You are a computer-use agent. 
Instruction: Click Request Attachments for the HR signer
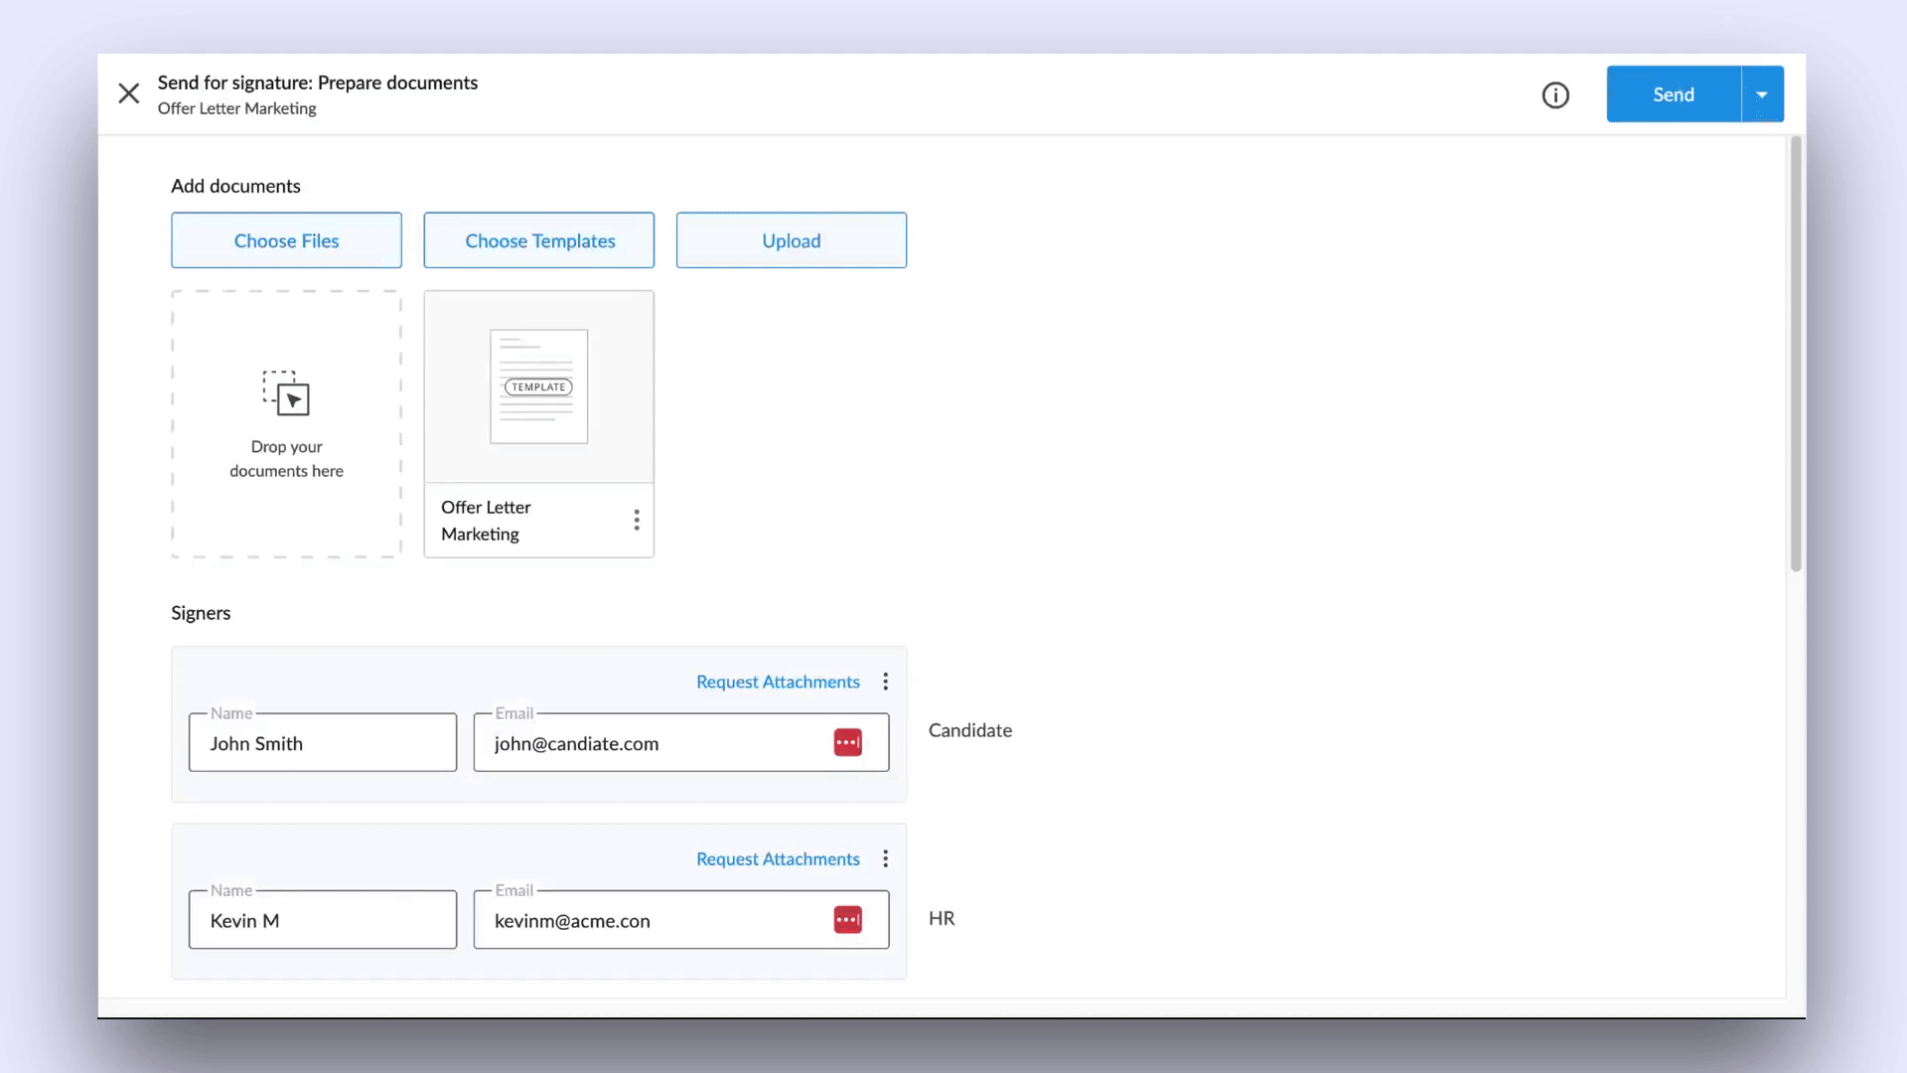[x=778, y=858]
